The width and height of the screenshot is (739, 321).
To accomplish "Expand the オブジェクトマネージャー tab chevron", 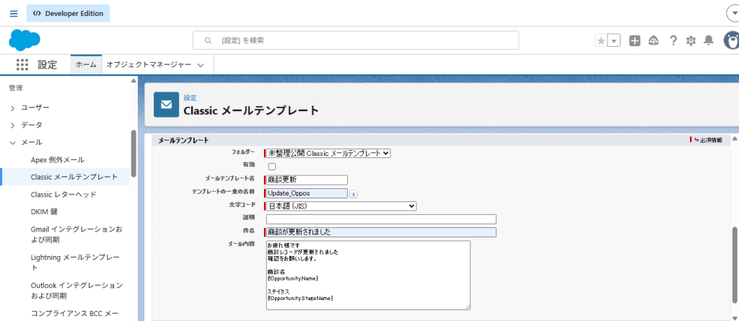I will [201, 65].
